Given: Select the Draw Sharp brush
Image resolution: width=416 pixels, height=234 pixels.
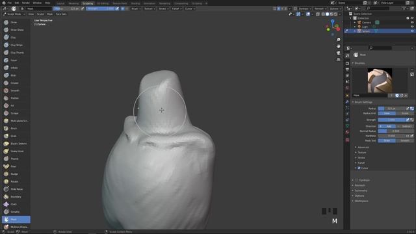Looking at the screenshot, I should (x=16, y=30).
